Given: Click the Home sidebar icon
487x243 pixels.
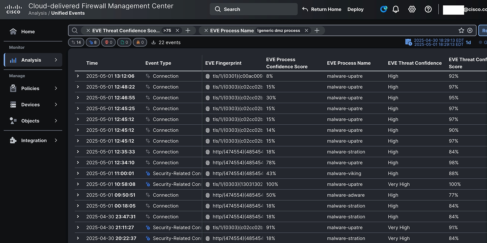Looking at the screenshot, I should point(13,31).
